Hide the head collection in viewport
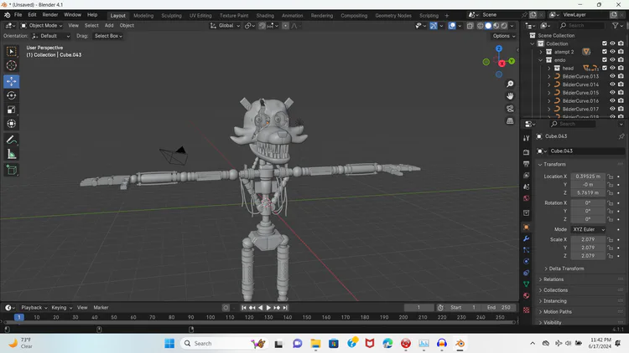 coord(612,68)
